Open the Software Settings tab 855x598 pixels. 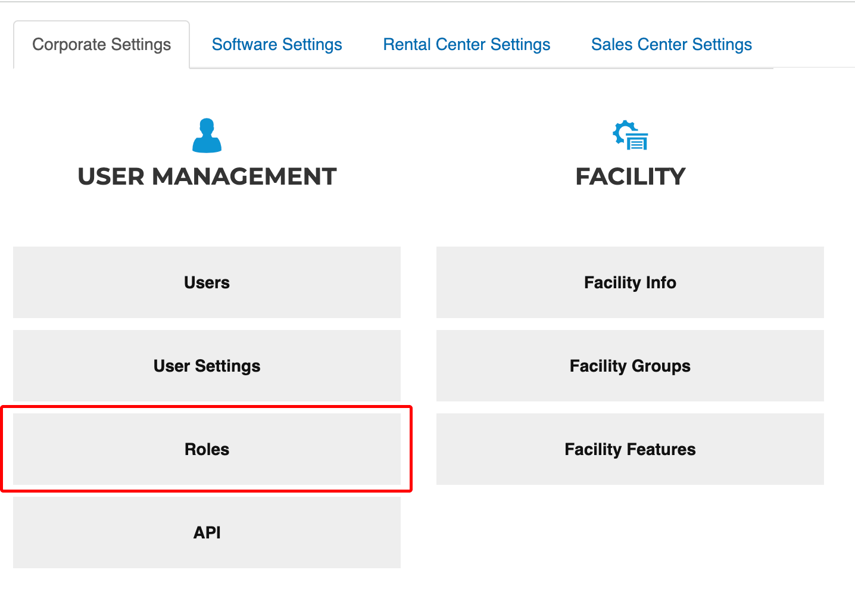(x=277, y=45)
